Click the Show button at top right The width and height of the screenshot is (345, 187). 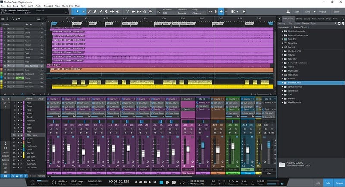tap(336, 12)
